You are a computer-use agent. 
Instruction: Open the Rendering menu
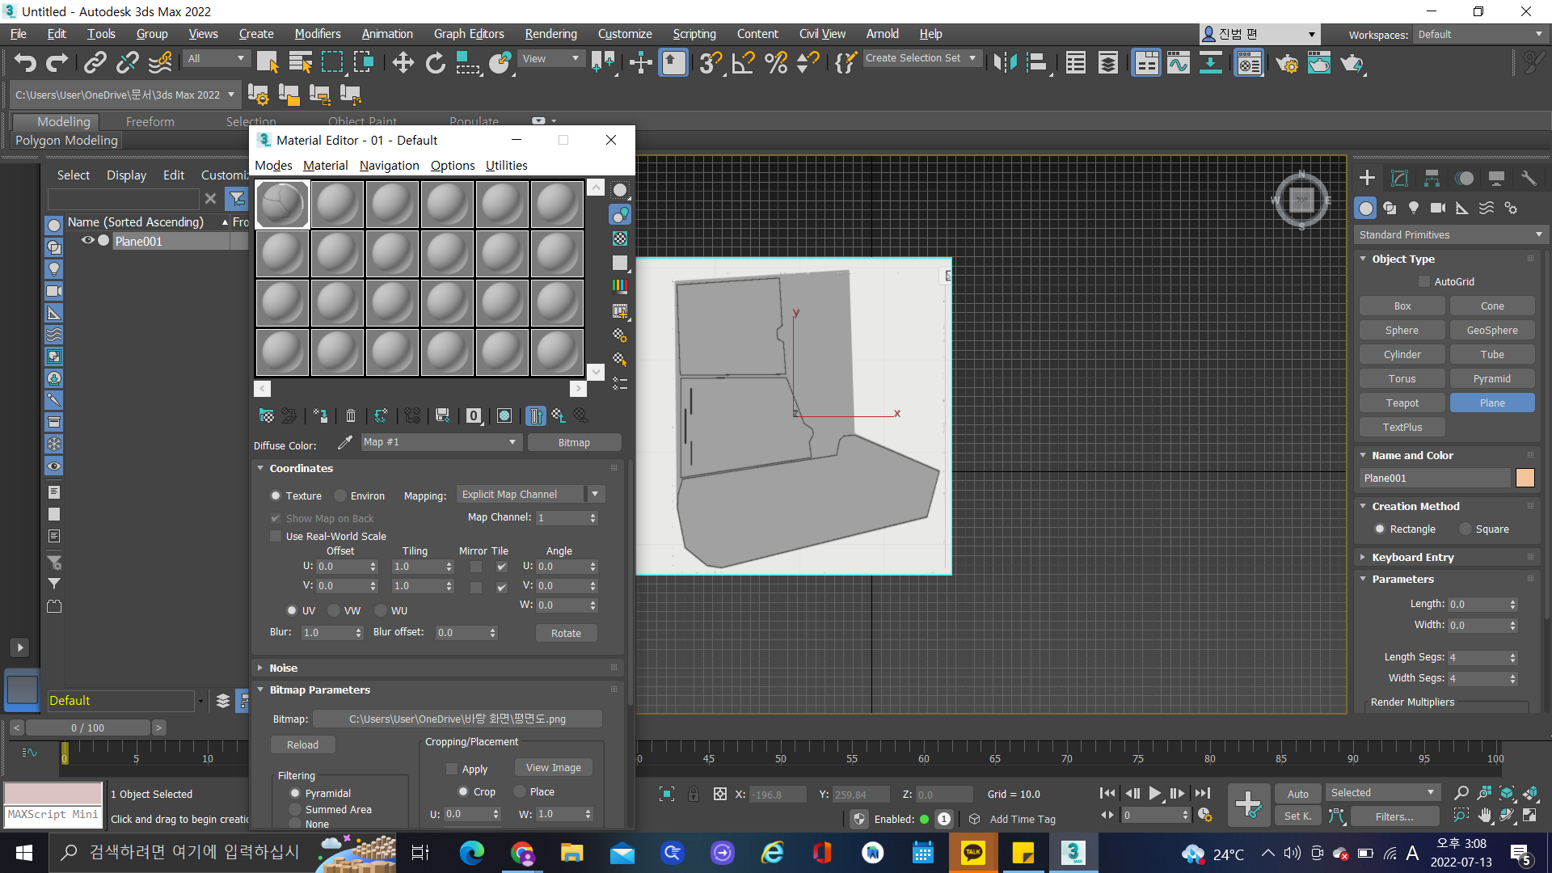(550, 34)
